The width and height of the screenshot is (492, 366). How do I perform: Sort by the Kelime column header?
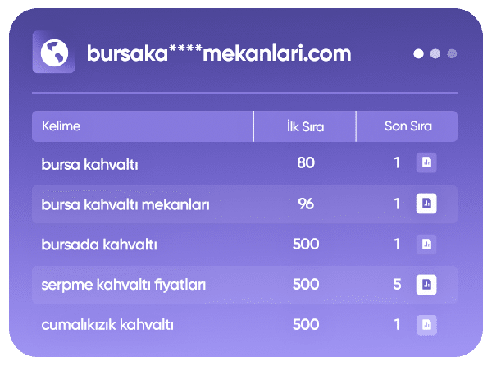[x=64, y=126]
